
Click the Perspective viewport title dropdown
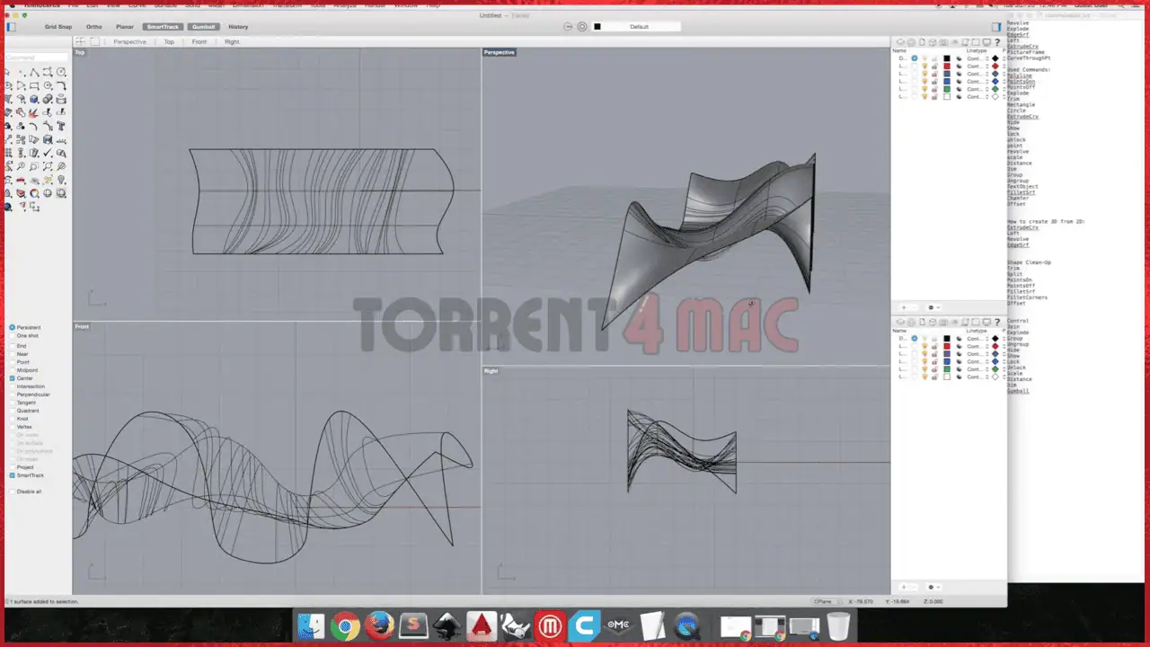pos(500,52)
